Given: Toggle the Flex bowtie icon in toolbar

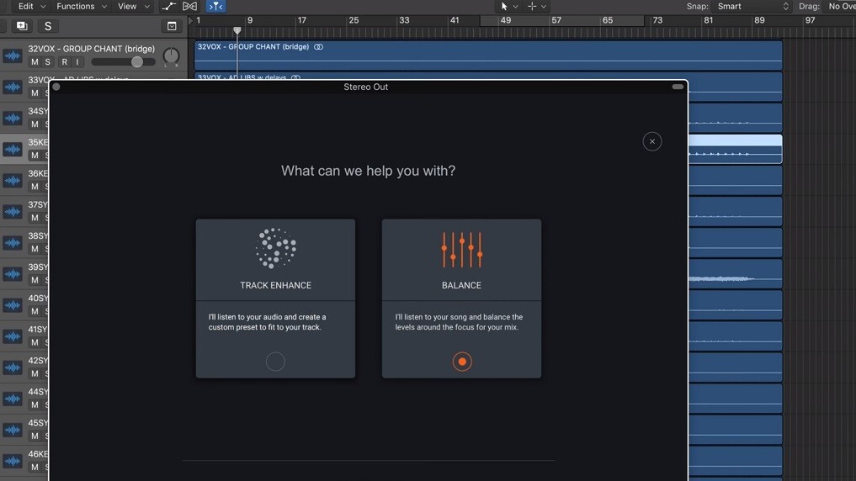Looking at the screenshot, I should [x=190, y=6].
